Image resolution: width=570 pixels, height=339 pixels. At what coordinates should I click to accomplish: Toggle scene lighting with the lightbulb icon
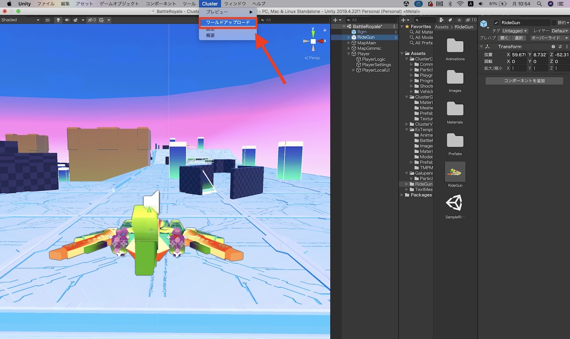click(x=58, y=20)
